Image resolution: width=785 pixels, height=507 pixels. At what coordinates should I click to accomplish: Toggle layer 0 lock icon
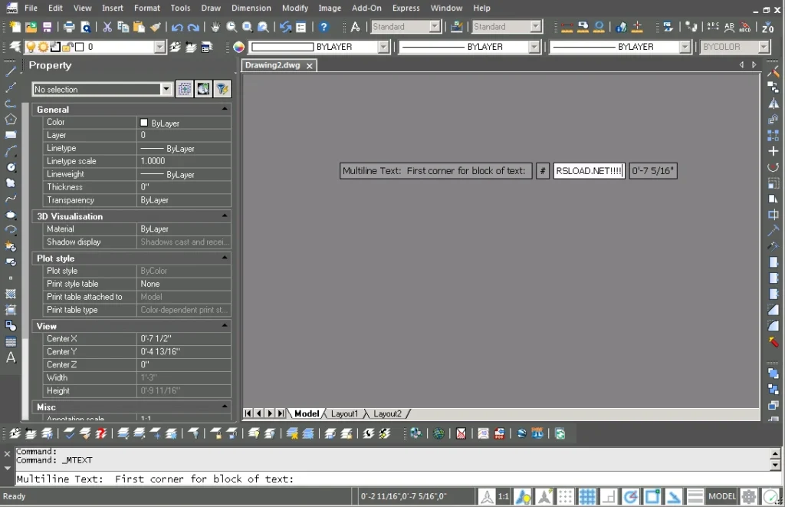tap(67, 47)
